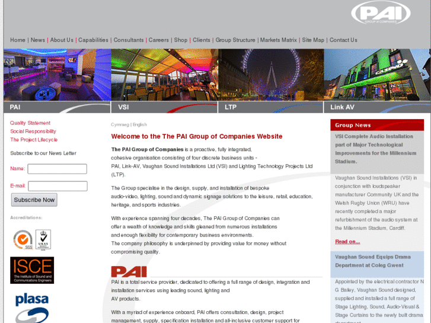
Task: Open the Coleg Gwent drama news headline
Action: pyautogui.click(x=373, y=261)
